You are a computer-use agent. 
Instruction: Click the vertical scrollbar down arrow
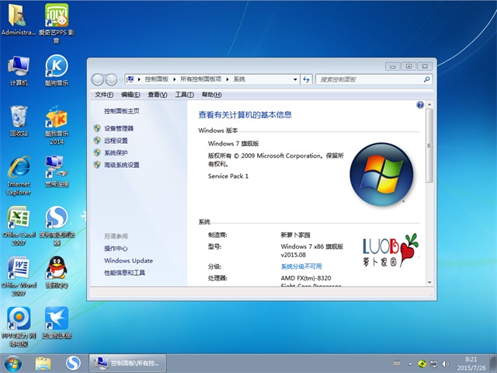(429, 281)
